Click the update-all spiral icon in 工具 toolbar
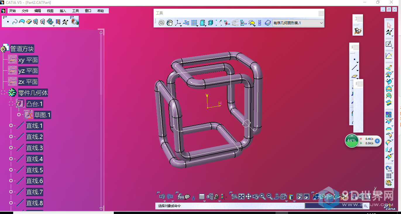Screen dimensions: 401x214 point(161,23)
